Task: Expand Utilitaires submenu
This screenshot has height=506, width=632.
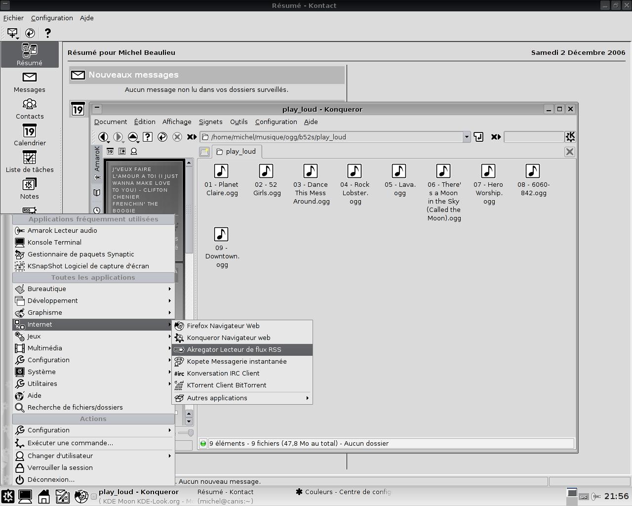Action: (93, 383)
